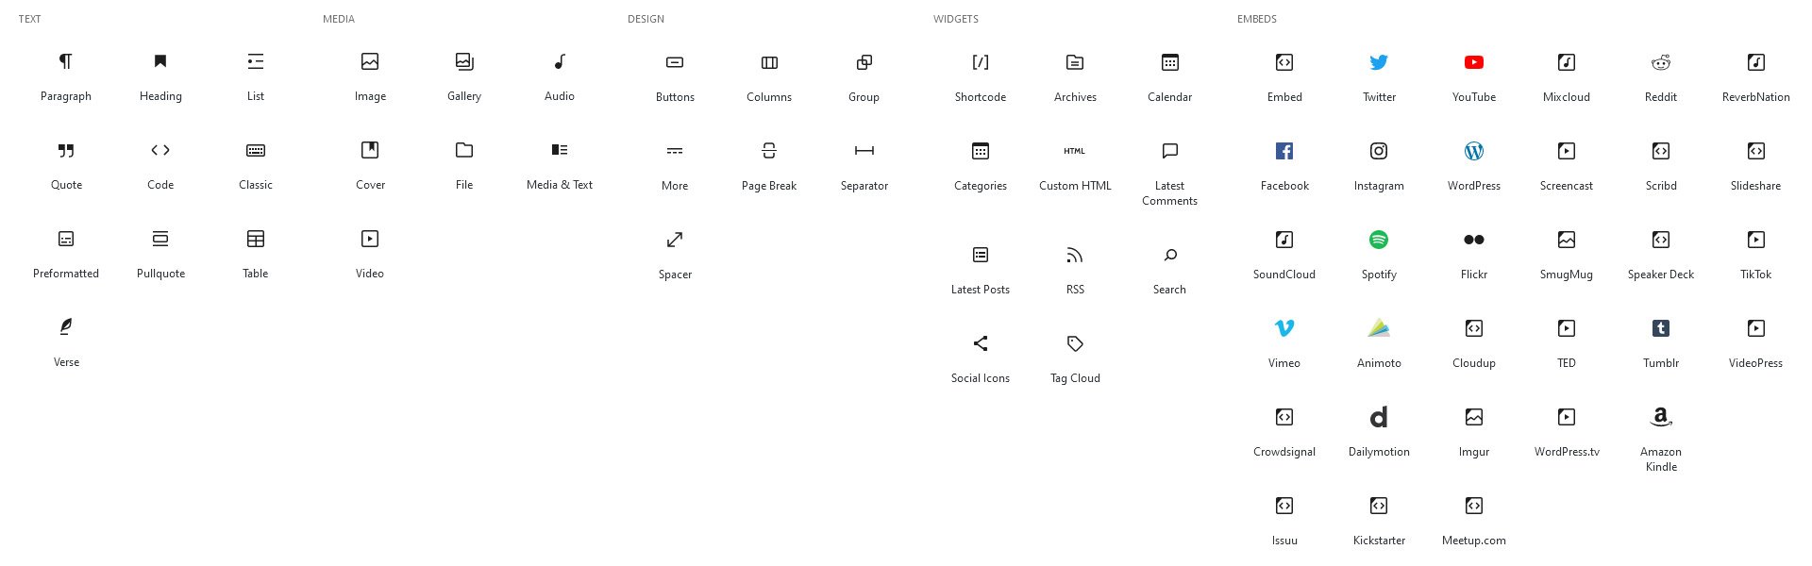Choose the List block

click(x=256, y=76)
